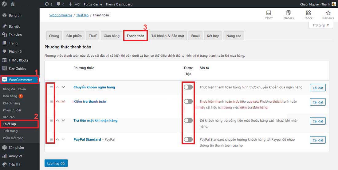Open the Tài khoản & Bảo mật tab
Viewport: 338px width, 170px height.
pyautogui.click(x=167, y=36)
